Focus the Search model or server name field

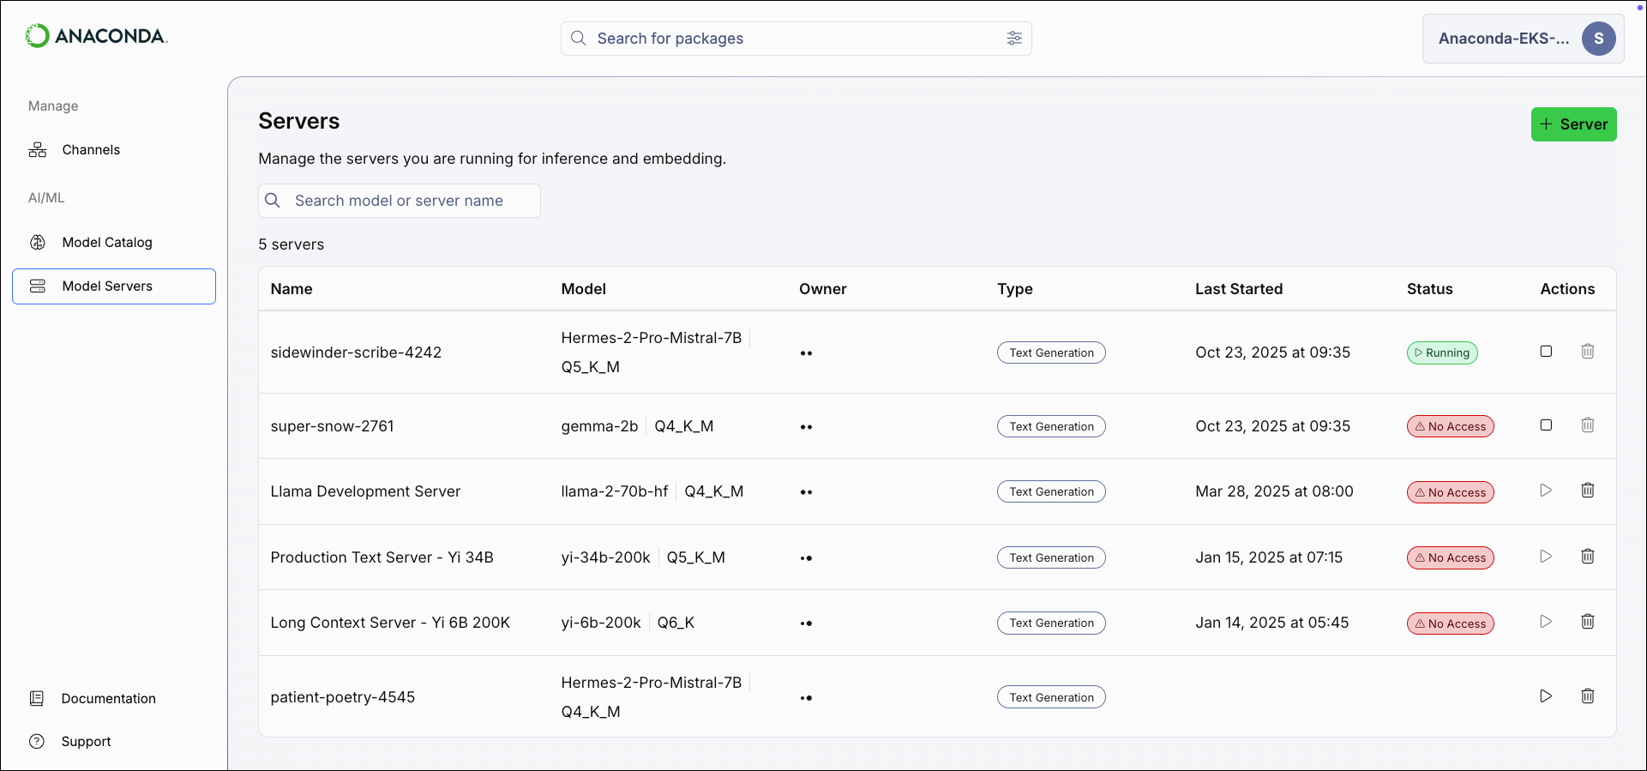[400, 201]
